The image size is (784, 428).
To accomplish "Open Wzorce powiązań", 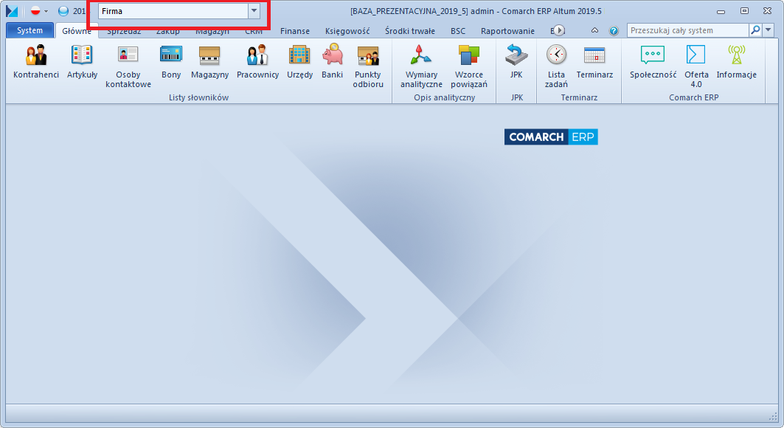I will point(469,66).
